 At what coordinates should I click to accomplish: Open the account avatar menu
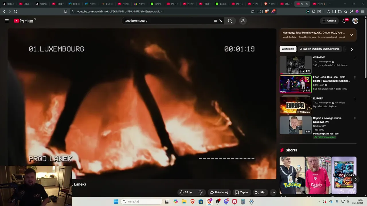(x=355, y=21)
